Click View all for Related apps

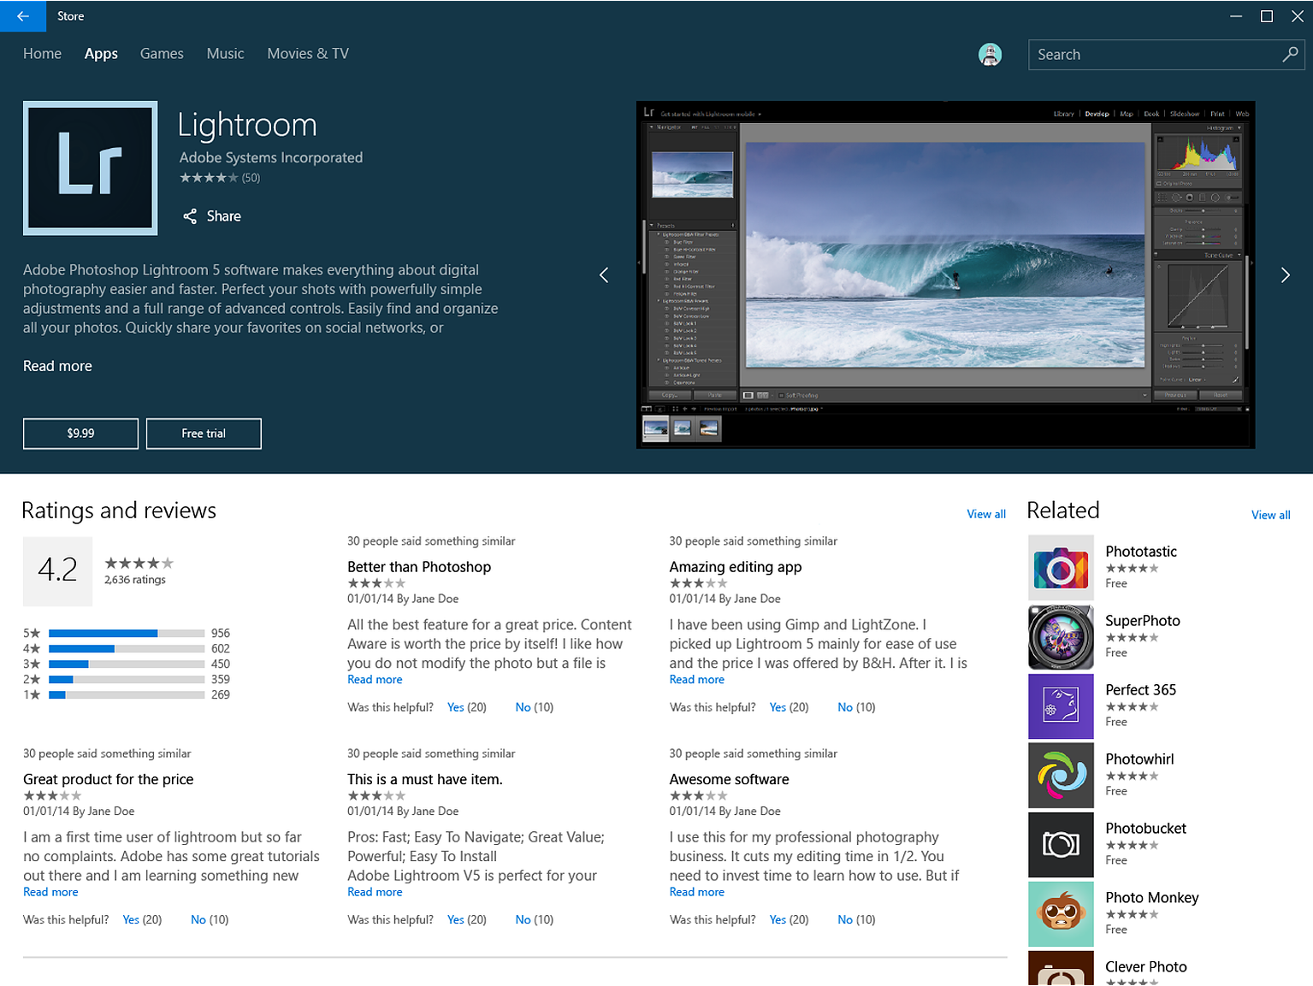pos(1270,515)
